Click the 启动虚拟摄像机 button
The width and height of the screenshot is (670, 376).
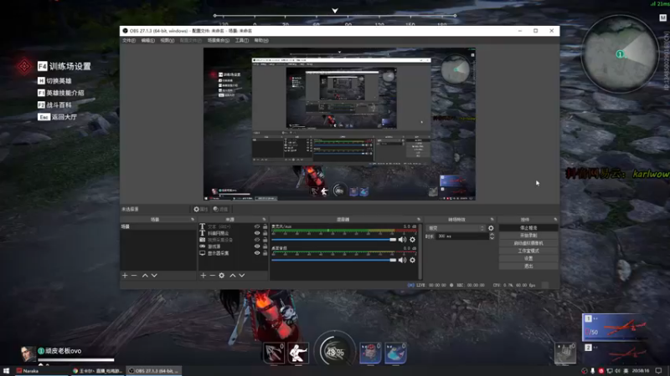[x=528, y=243]
